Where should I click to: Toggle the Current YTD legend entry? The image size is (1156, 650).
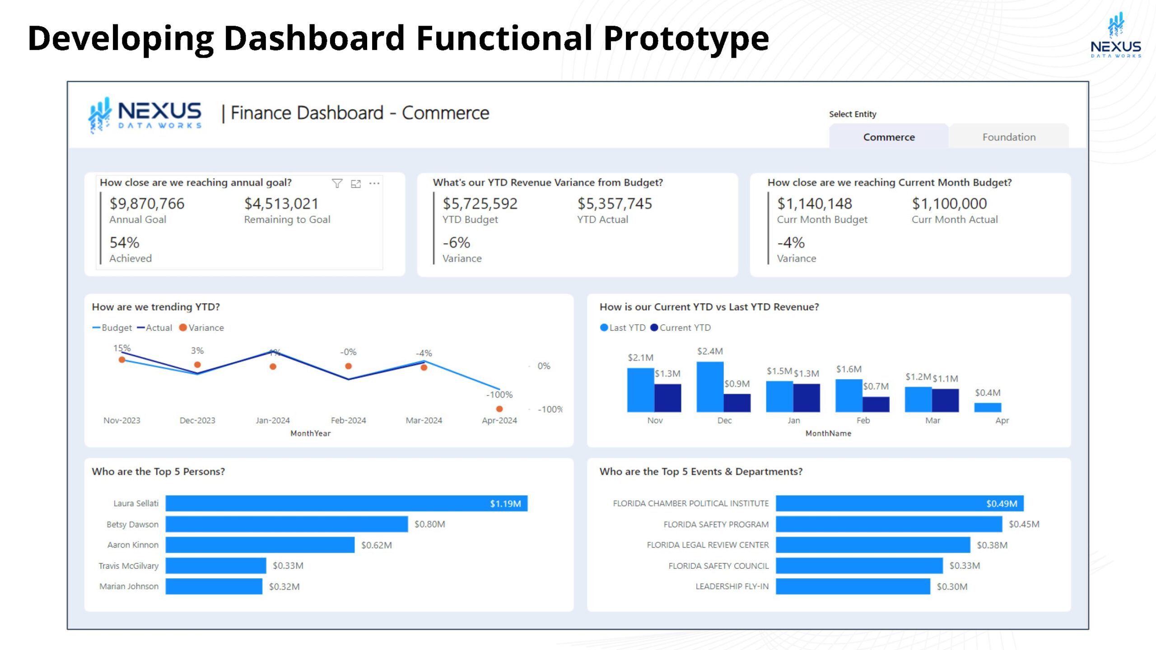click(x=681, y=328)
